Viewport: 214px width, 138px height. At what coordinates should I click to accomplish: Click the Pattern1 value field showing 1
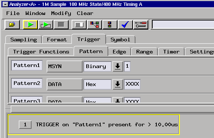point(127,66)
